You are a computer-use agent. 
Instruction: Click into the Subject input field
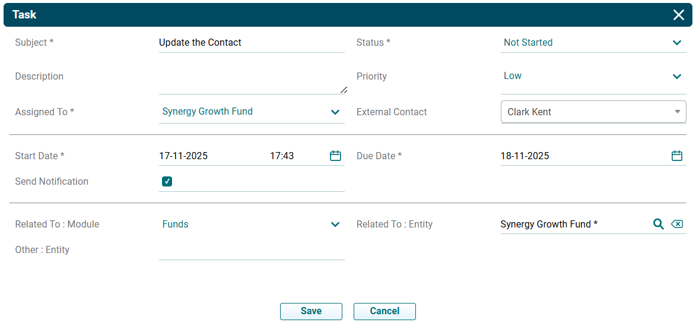pyautogui.click(x=252, y=43)
